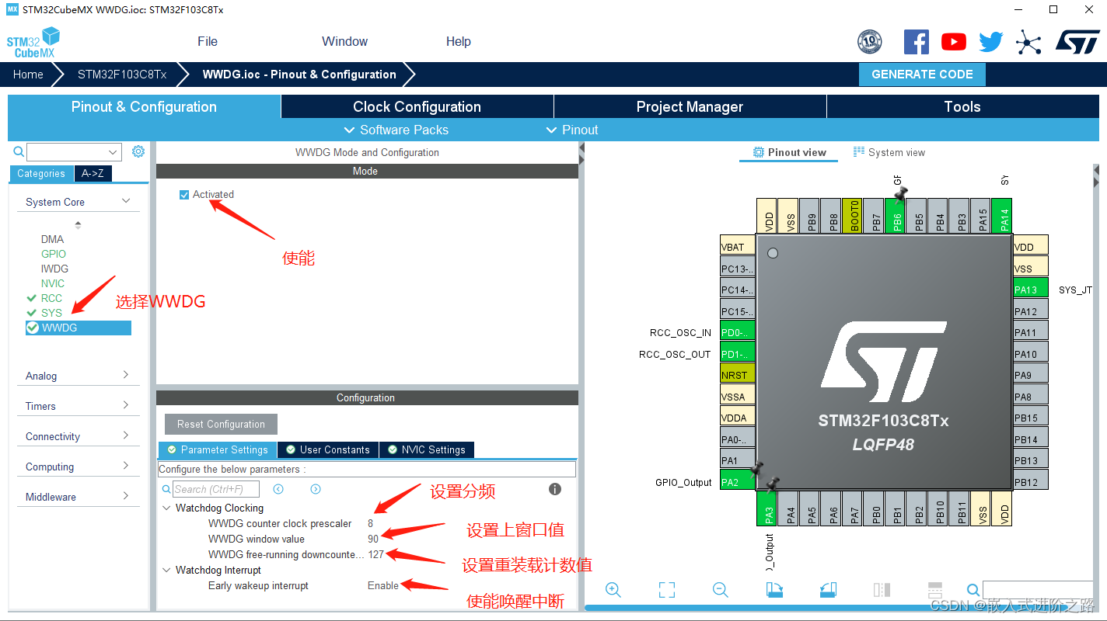Click the ST community network icon

click(1028, 42)
